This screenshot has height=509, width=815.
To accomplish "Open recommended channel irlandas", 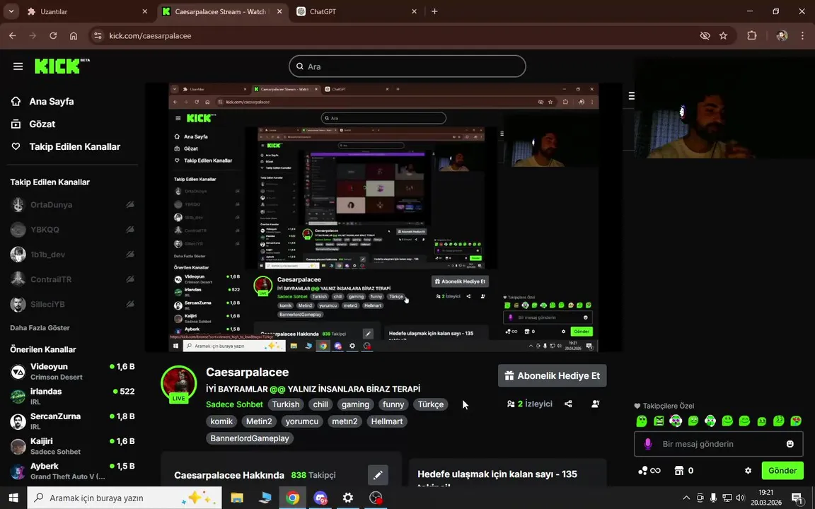I will point(73,397).
